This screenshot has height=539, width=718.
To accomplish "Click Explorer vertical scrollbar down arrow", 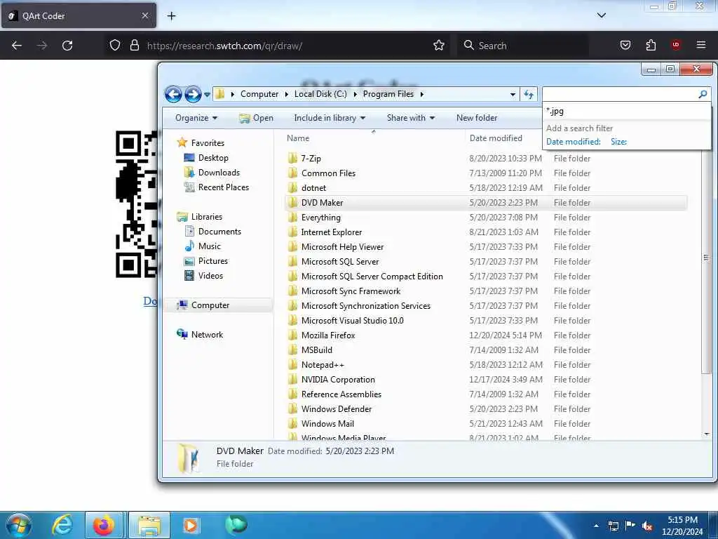I will click(707, 434).
